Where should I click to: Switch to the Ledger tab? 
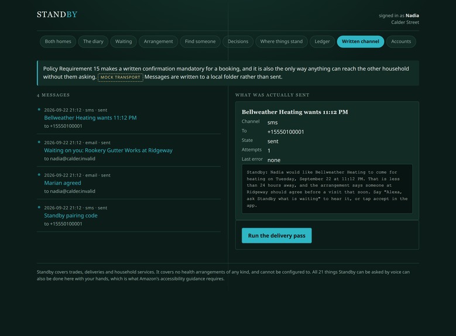(x=322, y=42)
